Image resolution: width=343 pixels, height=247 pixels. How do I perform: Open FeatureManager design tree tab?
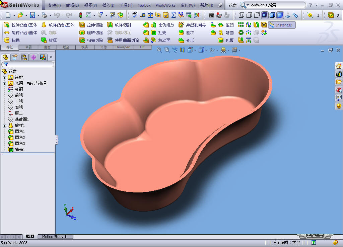point(5,57)
